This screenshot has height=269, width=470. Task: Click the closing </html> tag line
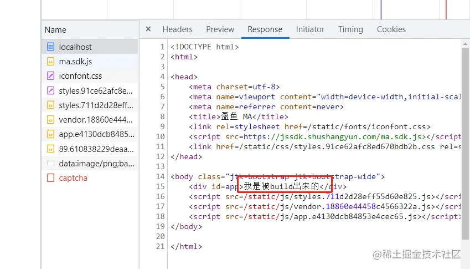187,246
